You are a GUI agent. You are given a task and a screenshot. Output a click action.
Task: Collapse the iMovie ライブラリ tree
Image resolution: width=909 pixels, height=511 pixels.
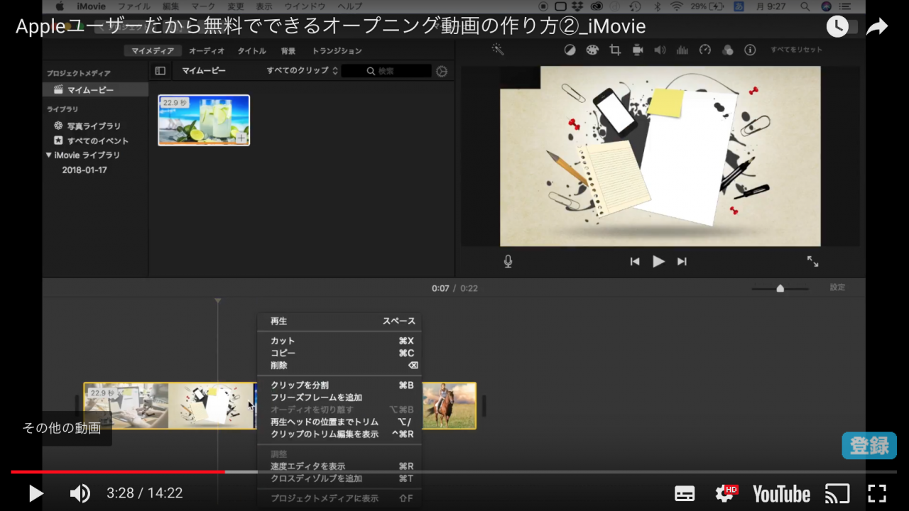tap(49, 155)
